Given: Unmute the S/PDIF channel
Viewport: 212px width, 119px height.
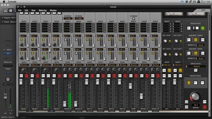Looking at the screenshot, I should point(136,76).
